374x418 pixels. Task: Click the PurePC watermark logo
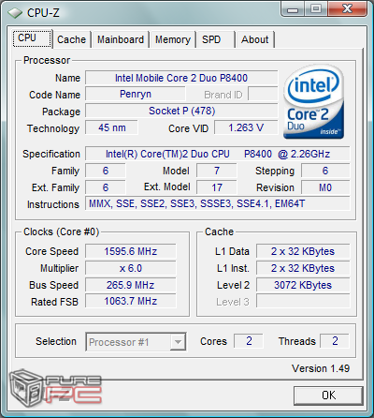55,388
